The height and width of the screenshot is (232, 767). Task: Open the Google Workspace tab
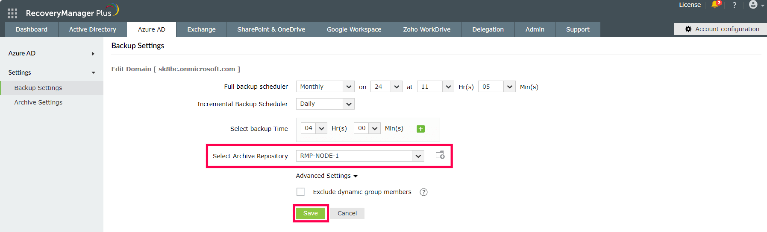pyautogui.click(x=354, y=29)
